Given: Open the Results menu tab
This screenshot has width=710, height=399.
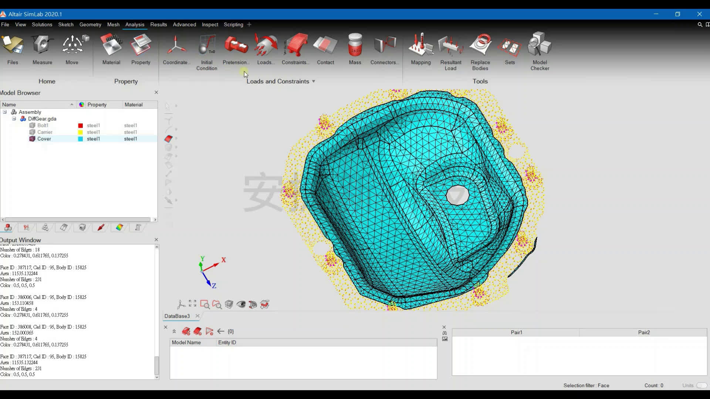Looking at the screenshot, I should [x=158, y=24].
